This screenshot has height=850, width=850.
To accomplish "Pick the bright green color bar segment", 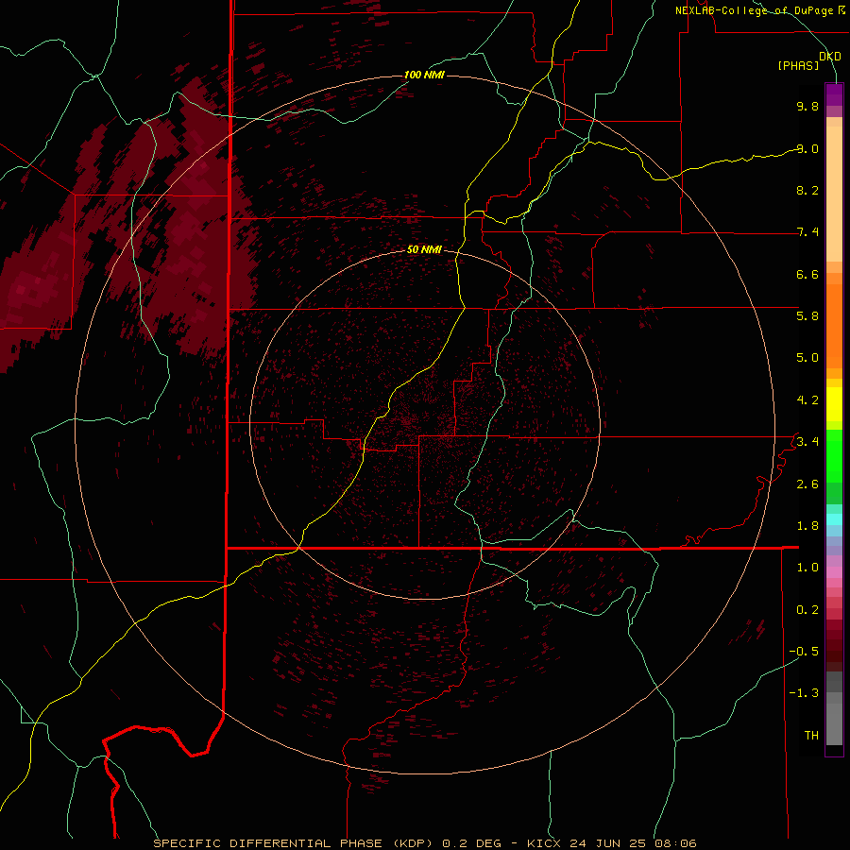I will (x=834, y=455).
